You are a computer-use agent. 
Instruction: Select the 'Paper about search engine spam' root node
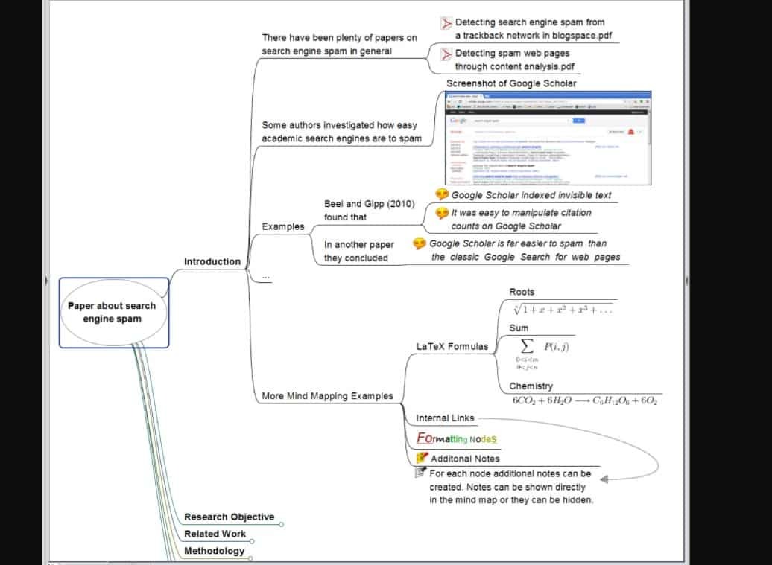click(x=113, y=312)
